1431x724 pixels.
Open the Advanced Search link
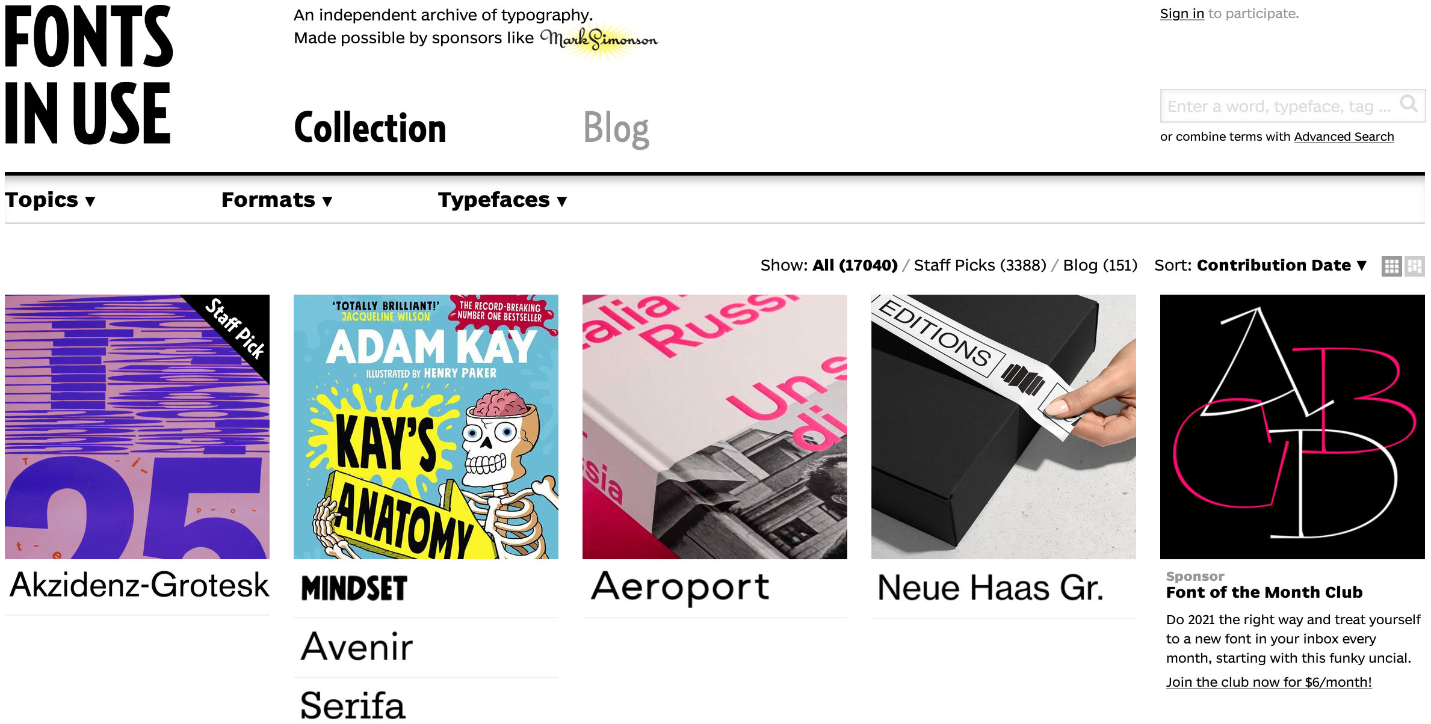coord(1344,137)
